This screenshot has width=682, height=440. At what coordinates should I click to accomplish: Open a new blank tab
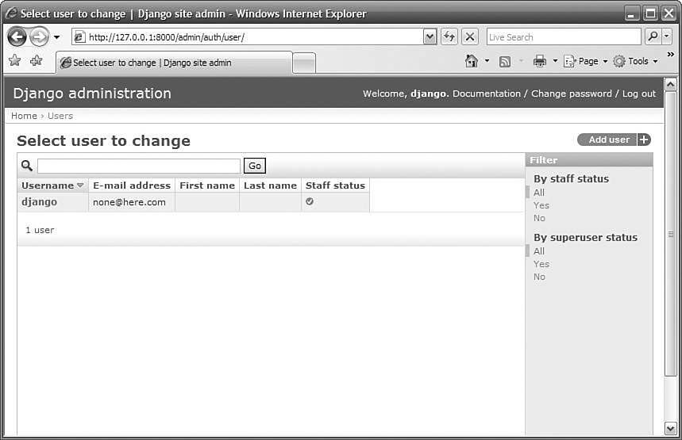point(304,63)
